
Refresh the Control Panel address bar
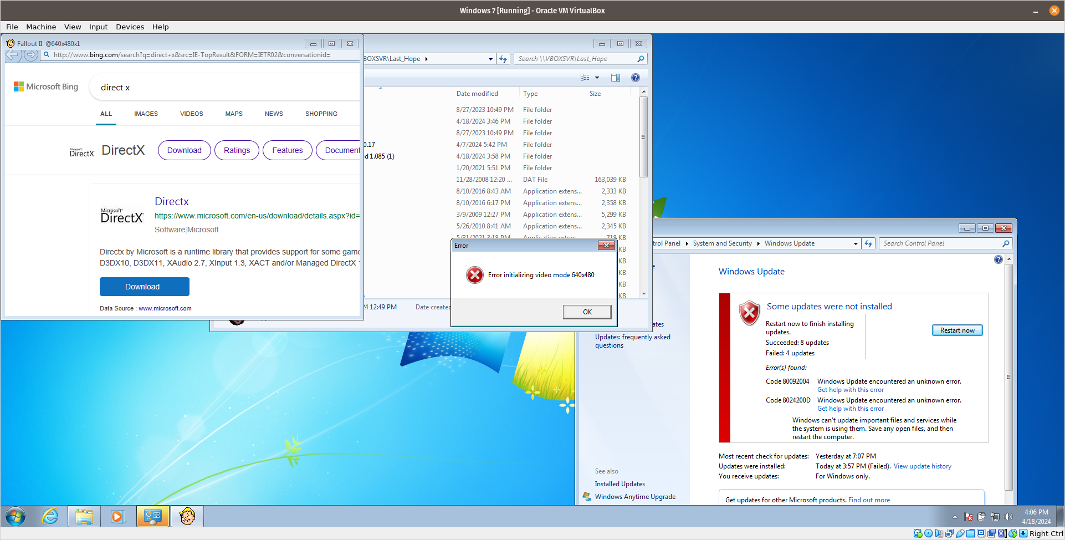tap(868, 243)
